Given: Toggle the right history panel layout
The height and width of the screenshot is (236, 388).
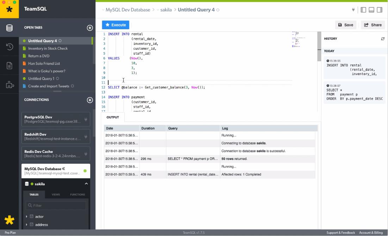Looking at the screenshot, I should 380,10.
